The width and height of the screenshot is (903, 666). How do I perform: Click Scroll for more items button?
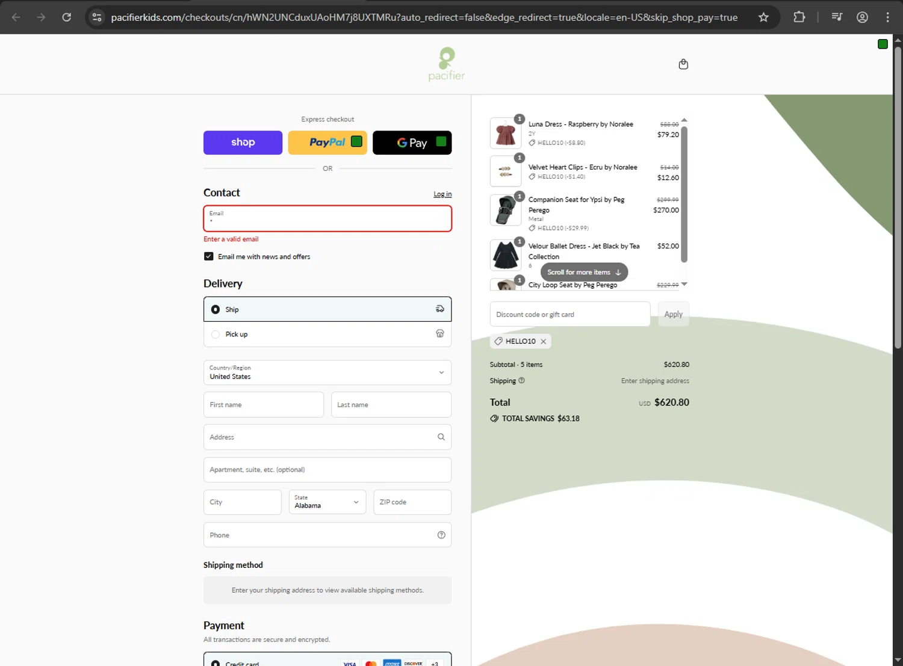[584, 272]
